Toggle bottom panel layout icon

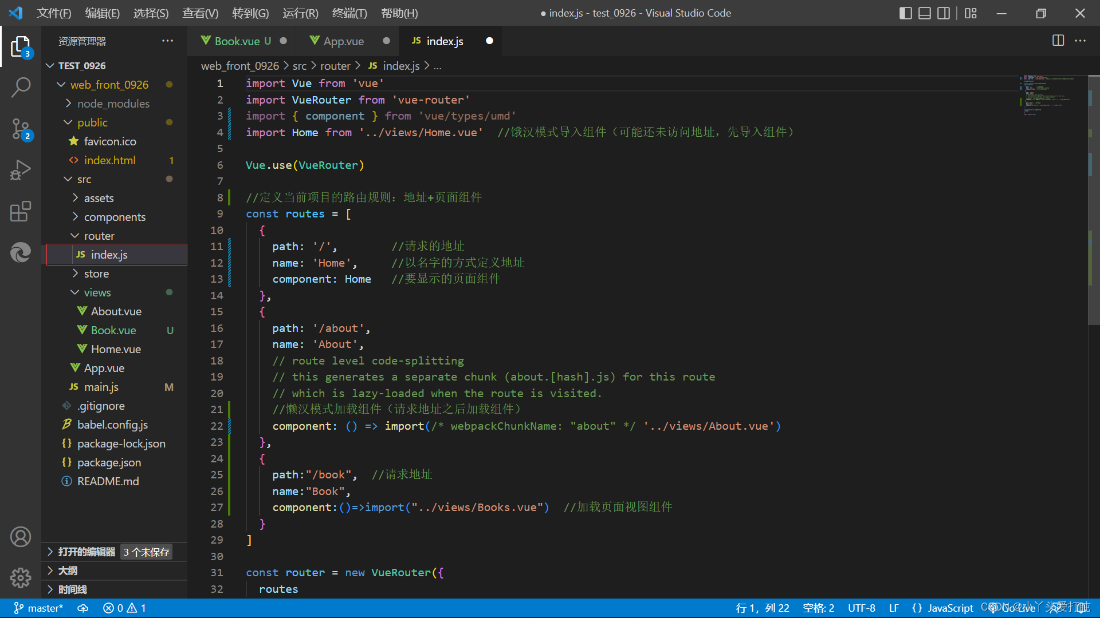[x=925, y=13]
